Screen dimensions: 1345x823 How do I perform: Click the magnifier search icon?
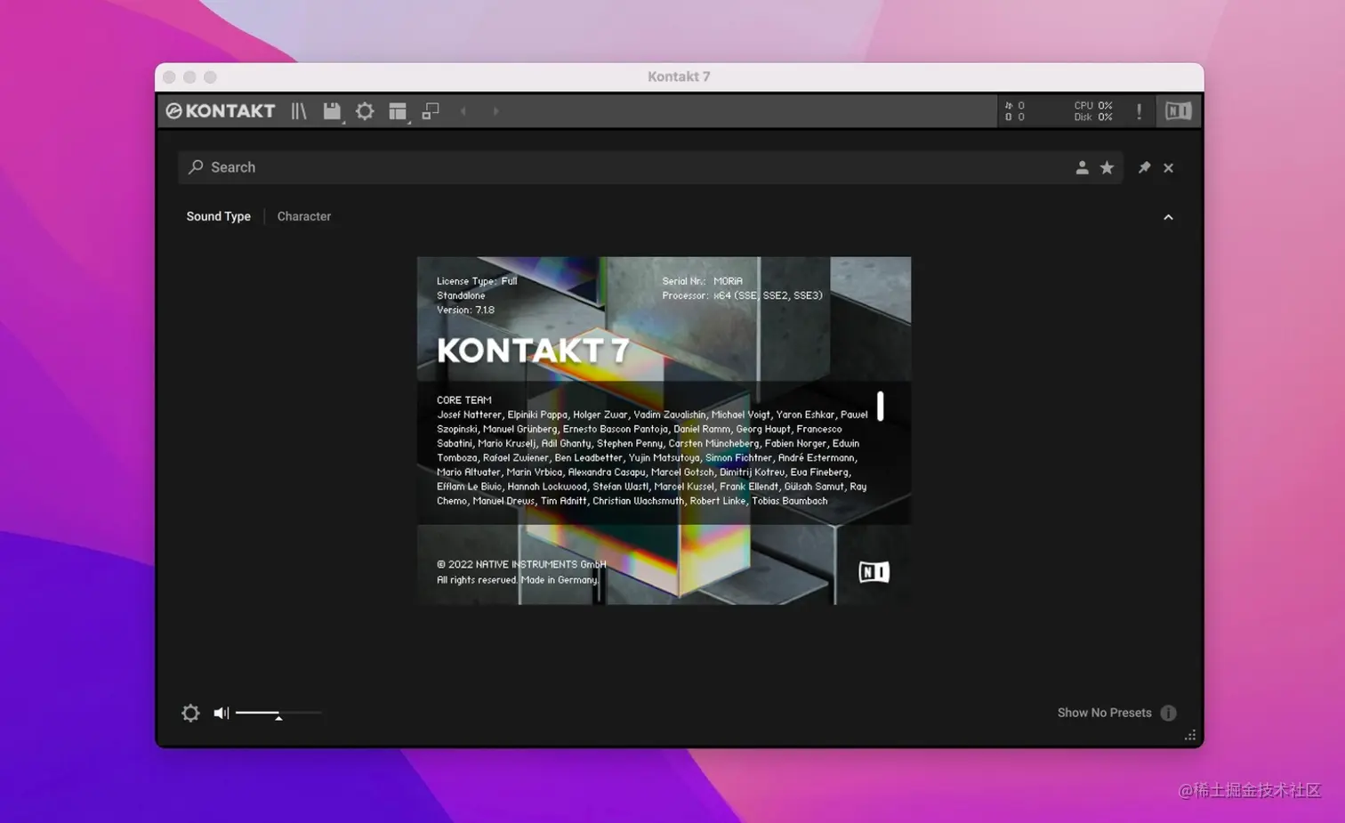click(196, 167)
